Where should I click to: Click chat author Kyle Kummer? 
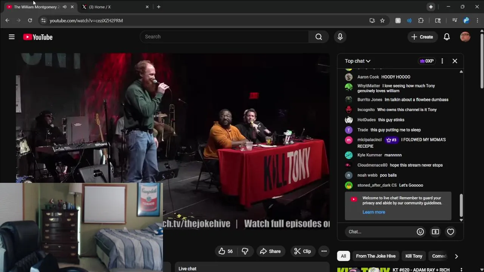[369, 155]
